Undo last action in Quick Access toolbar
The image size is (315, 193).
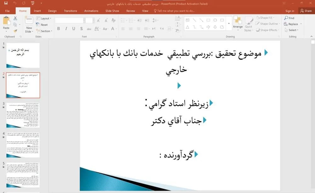pyautogui.click(x=15, y=3)
